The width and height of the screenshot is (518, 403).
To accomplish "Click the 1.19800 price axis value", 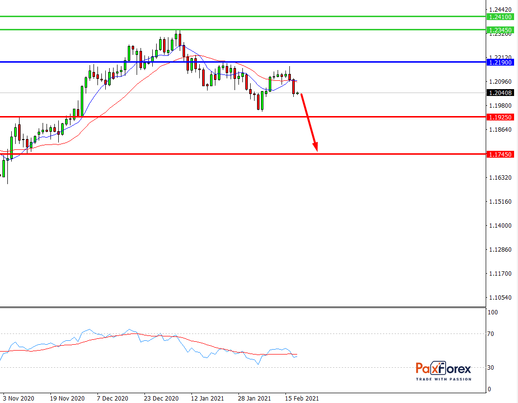I will (500, 106).
